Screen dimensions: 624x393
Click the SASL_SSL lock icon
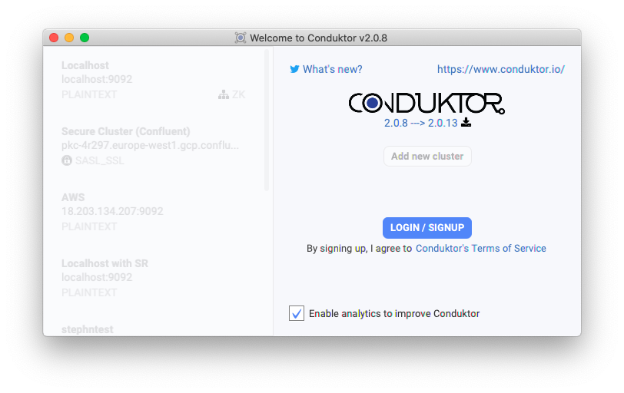[66, 160]
